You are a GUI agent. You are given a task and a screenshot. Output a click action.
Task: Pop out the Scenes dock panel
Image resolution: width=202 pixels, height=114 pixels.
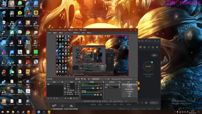click(x=62, y=82)
